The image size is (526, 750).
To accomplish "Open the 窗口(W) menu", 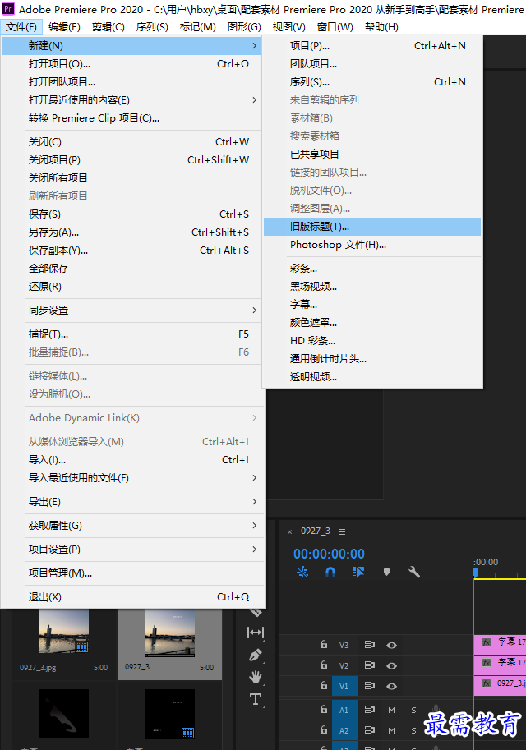I will coord(335,27).
